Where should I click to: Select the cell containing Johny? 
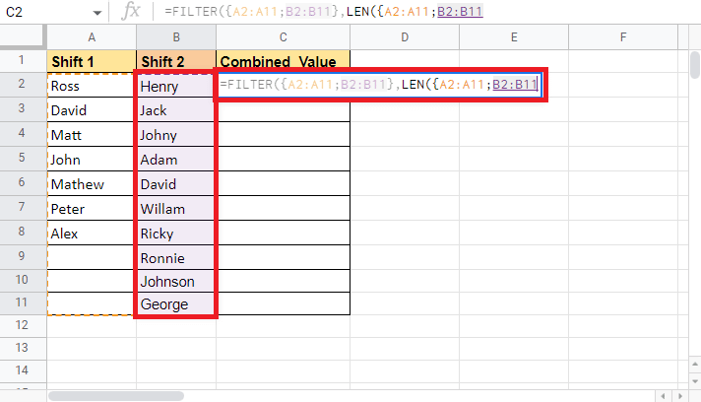tap(176, 135)
